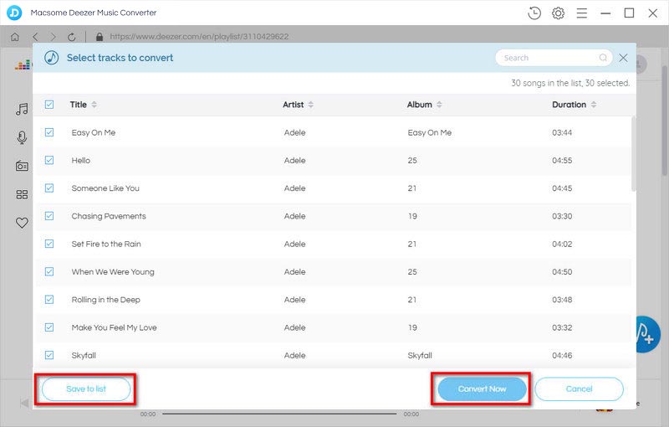Click the magnifier icon in search box
Viewport: 669px width, 427px height.
pos(603,58)
